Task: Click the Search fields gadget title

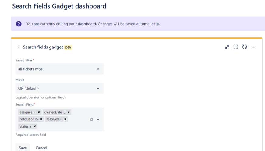Action: coord(43,47)
